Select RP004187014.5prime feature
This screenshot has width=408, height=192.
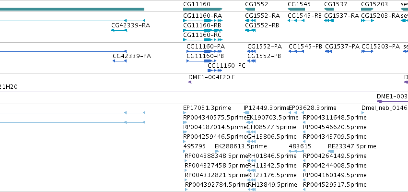215,127
